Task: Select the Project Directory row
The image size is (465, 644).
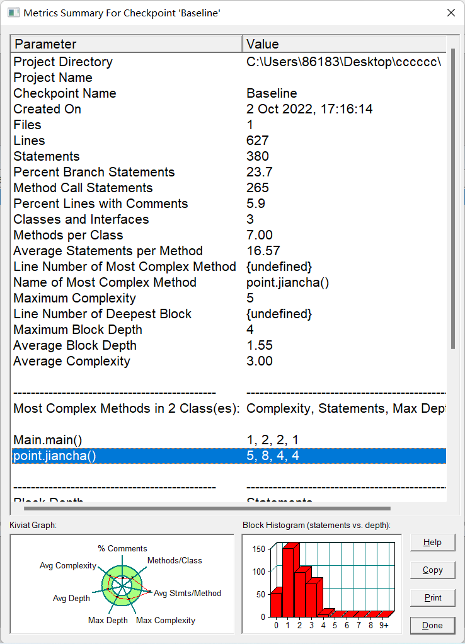Action: click(x=229, y=62)
